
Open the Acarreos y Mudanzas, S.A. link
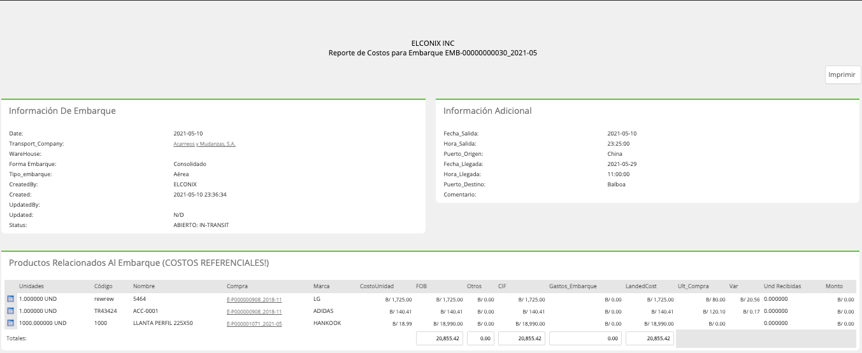205,144
